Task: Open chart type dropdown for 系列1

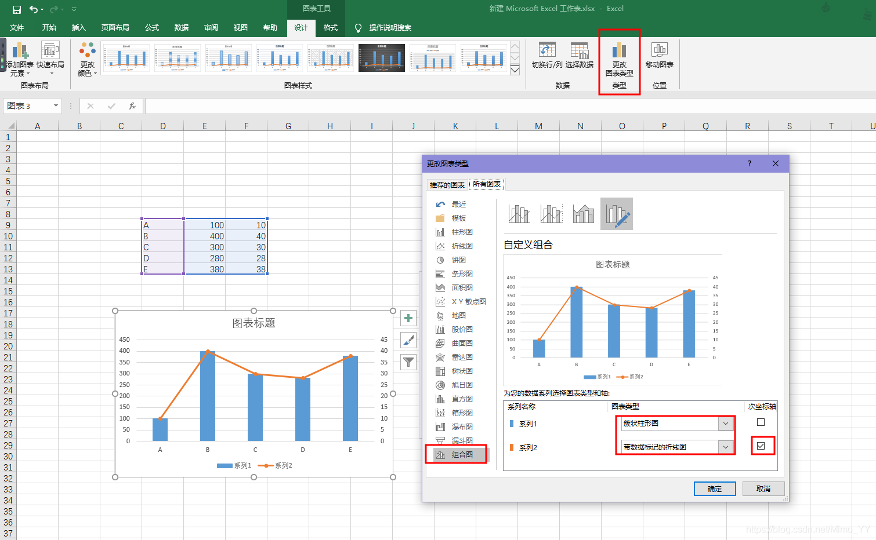Action: click(x=725, y=424)
